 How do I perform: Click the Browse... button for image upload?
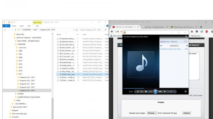point(152,113)
